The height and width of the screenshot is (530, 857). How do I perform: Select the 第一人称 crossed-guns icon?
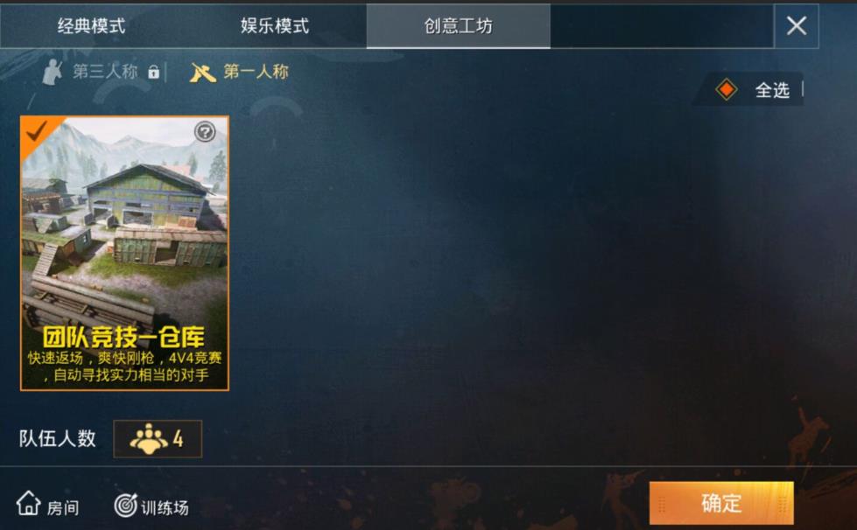tap(202, 72)
